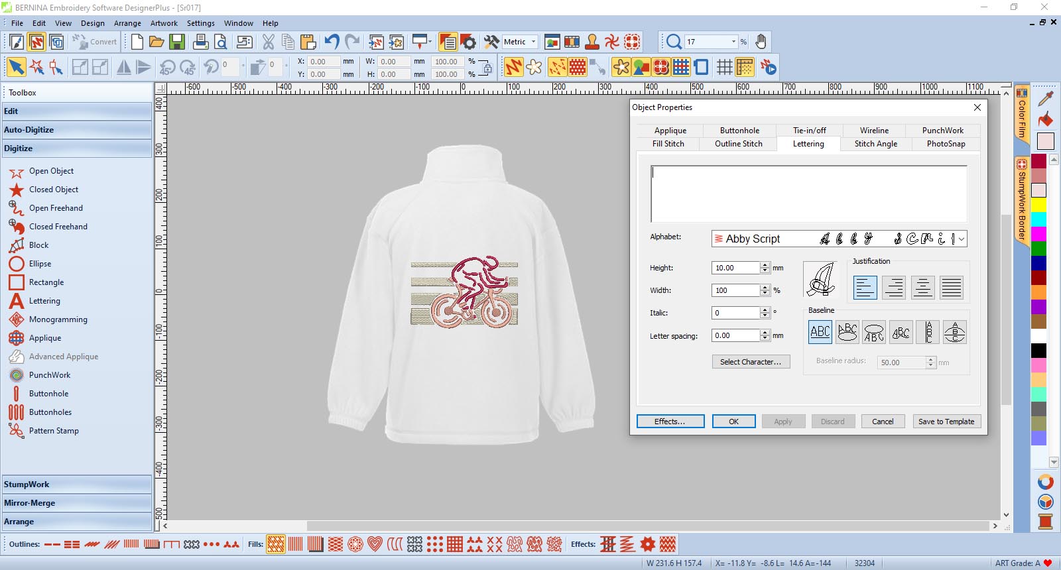Expand the Auto-Digitize toolbox section
This screenshot has height=570, width=1061.
(x=76, y=130)
